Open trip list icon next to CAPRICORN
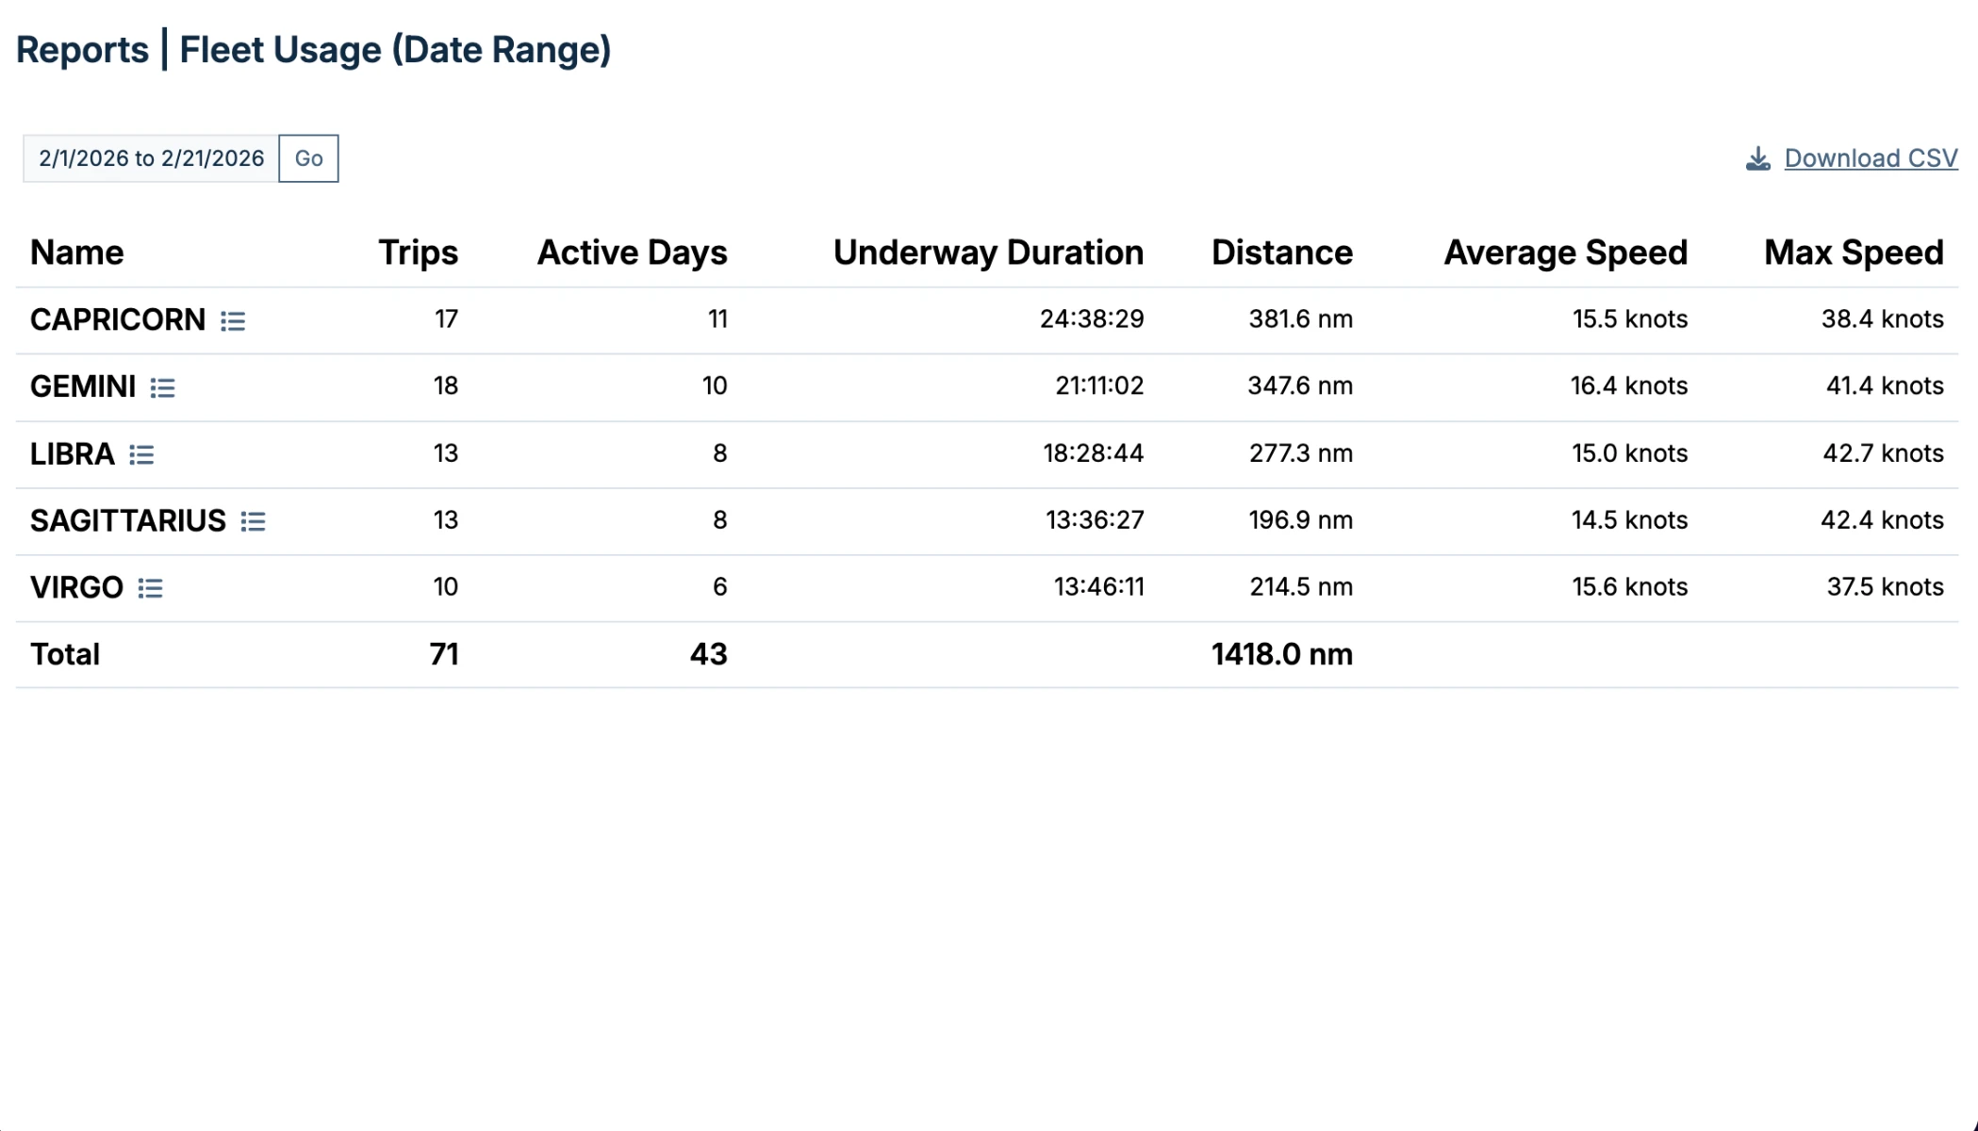Image resolution: width=1978 pixels, height=1131 pixels. (233, 321)
